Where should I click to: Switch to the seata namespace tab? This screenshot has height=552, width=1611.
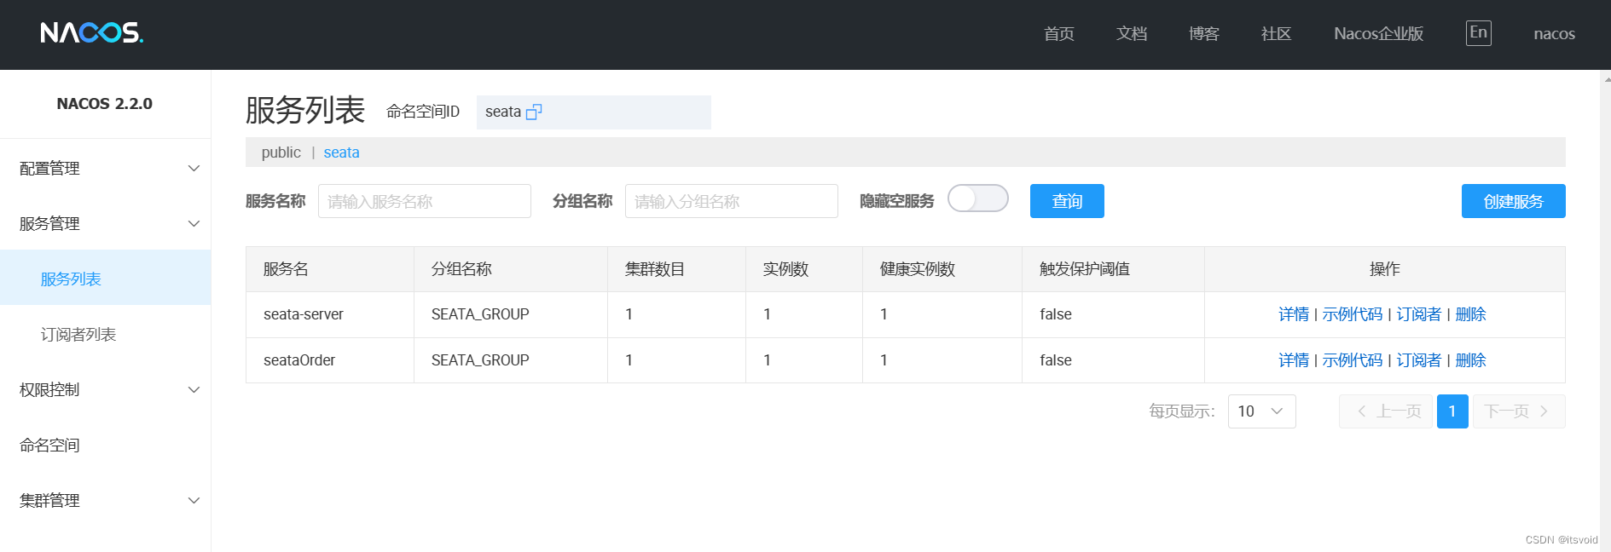pos(341,152)
